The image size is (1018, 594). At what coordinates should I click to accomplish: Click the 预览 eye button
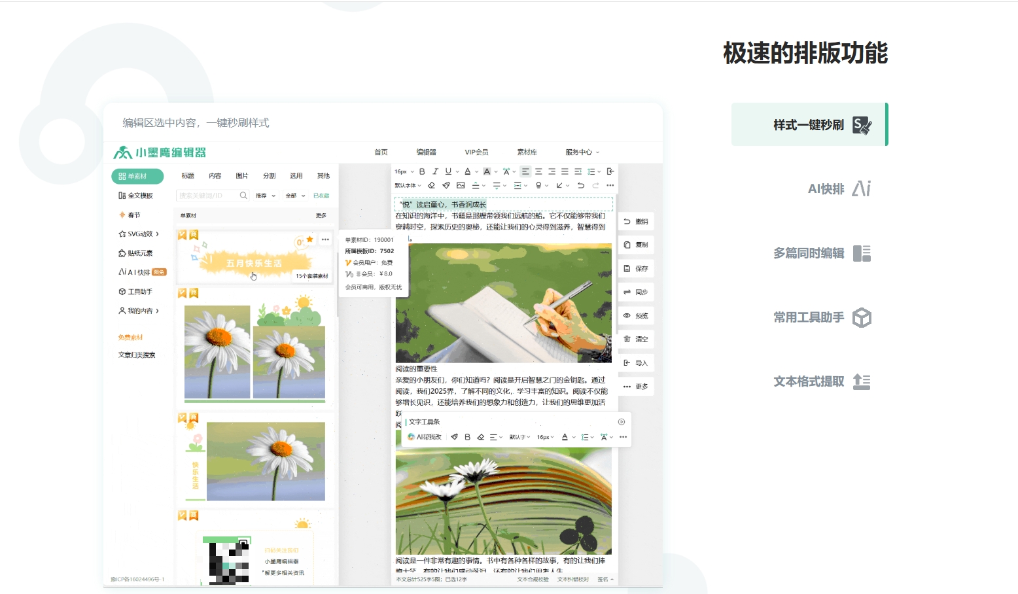(636, 315)
